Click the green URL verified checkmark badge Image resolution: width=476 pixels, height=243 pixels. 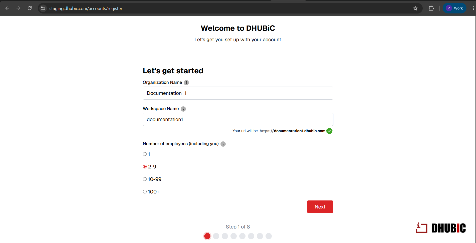click(x=329, y=131)
